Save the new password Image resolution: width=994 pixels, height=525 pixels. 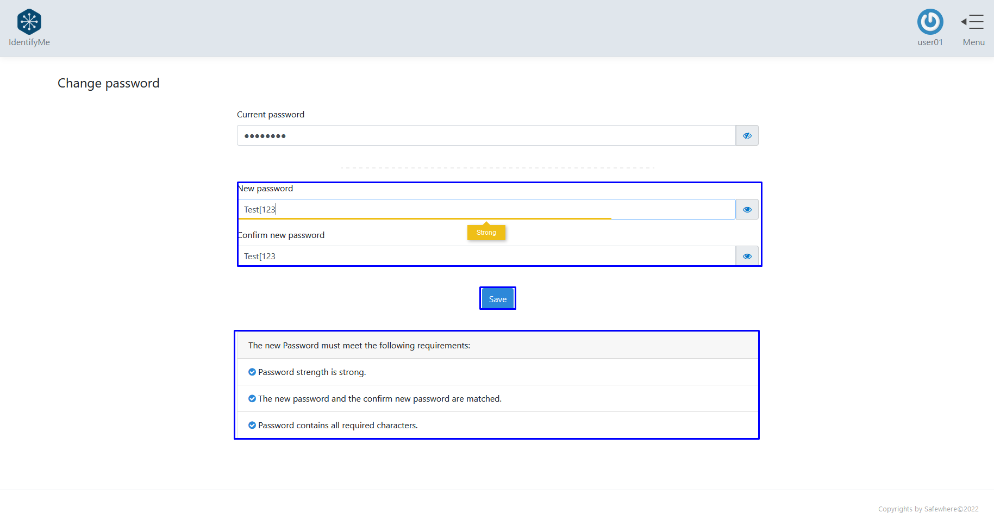(x=497, y=299)
